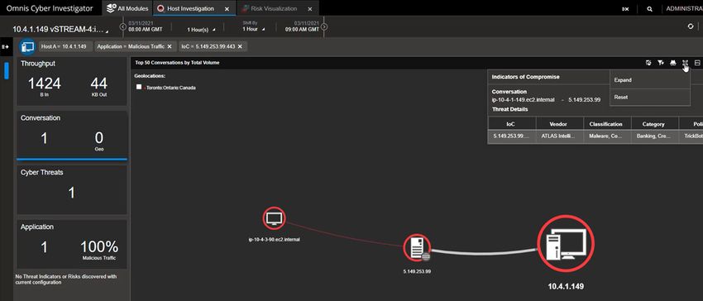Choose Reset from the popup menu
The height and width of the screenshot is (301, 703).
pos(649,97)
